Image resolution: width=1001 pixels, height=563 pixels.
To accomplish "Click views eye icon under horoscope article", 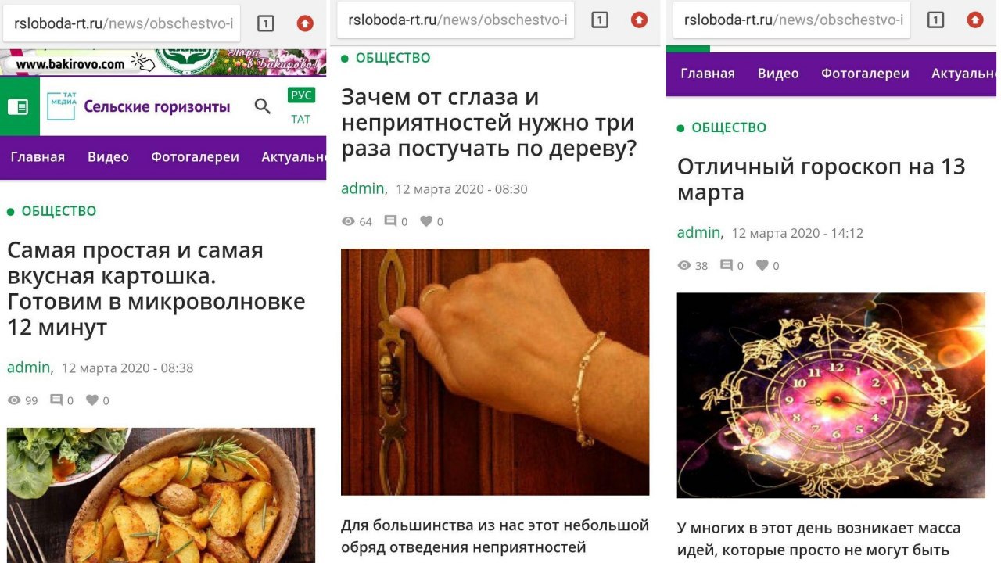I will click(684, 266).
